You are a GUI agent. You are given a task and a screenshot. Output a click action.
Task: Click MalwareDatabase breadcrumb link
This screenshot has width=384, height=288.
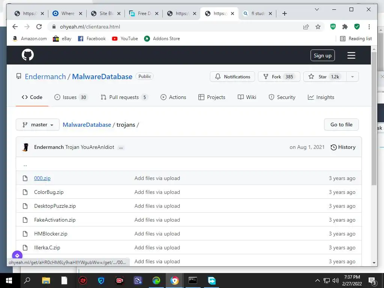(x=87, y=124)
